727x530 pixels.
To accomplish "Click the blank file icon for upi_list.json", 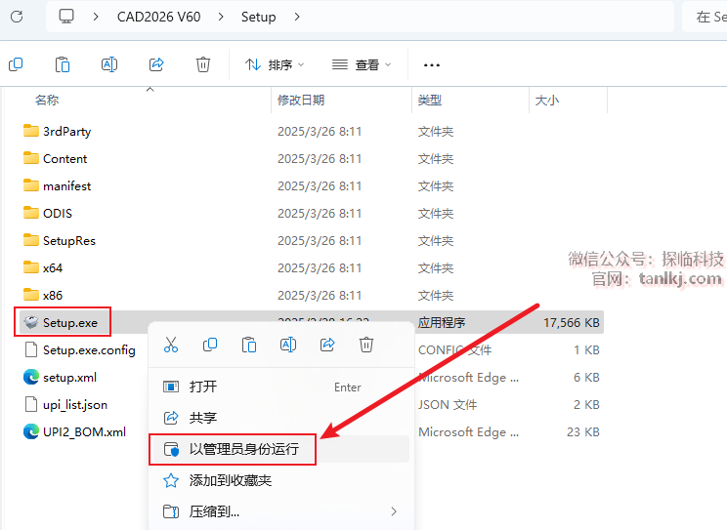I will click(31, 404).
